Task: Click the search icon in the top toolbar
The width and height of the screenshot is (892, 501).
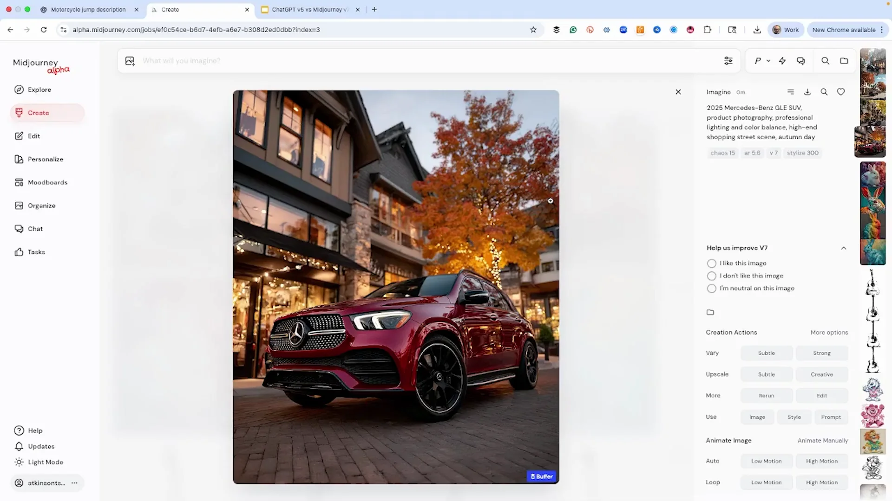Action: [x=826, y=61]
